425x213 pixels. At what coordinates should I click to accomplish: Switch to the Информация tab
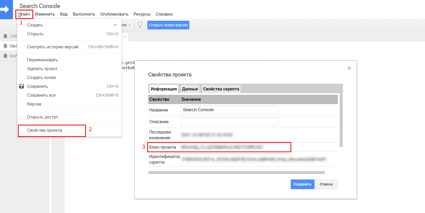[x=164, y=89]
